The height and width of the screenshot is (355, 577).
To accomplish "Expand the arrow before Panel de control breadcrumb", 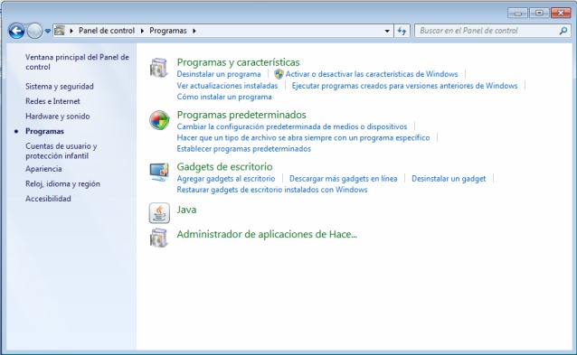I will click(x=71, y=31).
